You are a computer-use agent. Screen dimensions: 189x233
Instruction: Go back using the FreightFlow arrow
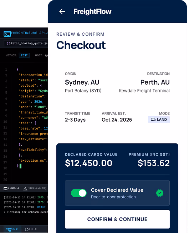click(x=62, y=11)
